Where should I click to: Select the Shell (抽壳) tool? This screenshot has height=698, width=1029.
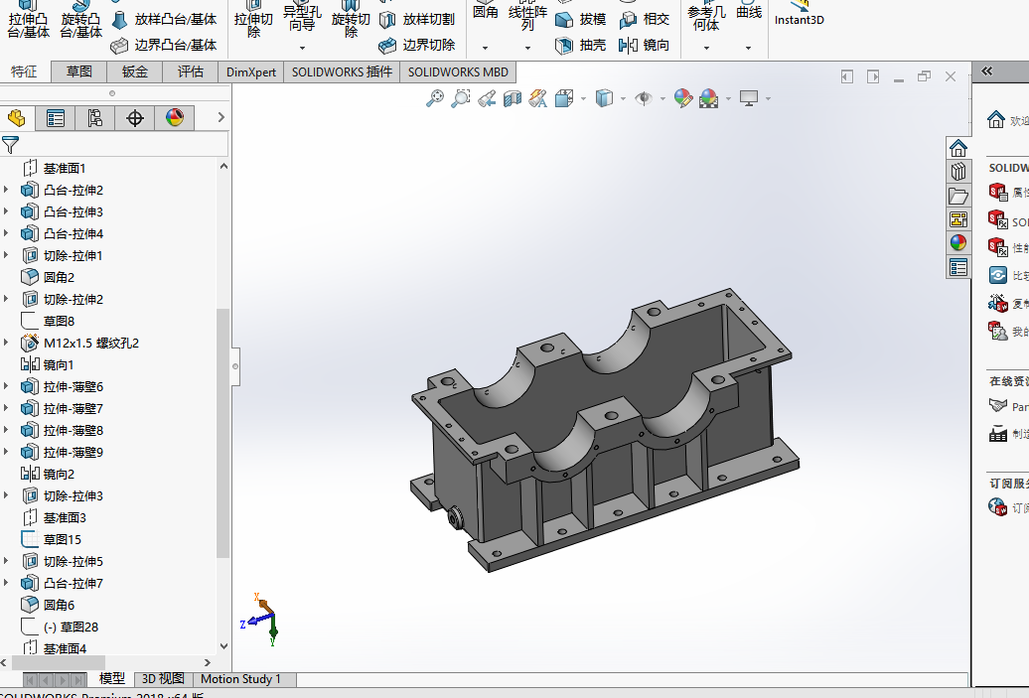[x=580, y=45]
